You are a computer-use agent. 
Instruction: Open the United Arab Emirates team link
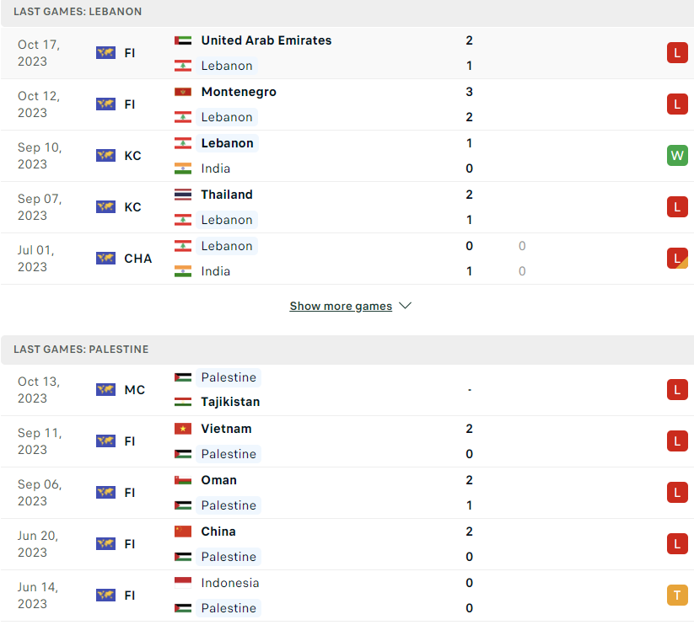[266, 40]
